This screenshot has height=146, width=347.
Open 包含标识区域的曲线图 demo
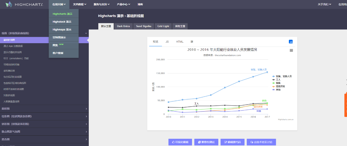(x=15, y=83)
